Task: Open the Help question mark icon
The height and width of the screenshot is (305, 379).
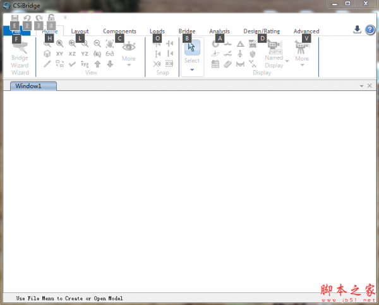Action: [370, 30]
